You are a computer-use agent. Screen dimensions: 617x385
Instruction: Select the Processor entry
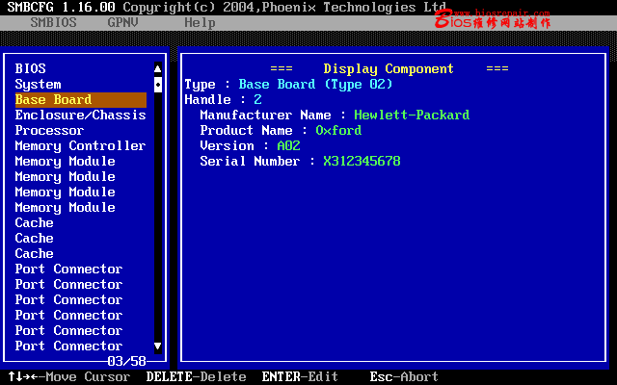49,131
